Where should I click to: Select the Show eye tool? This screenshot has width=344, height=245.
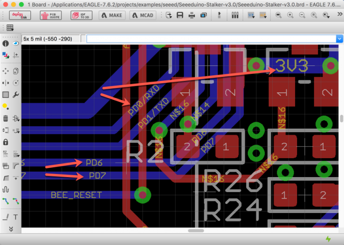click(x=15, y=43)
